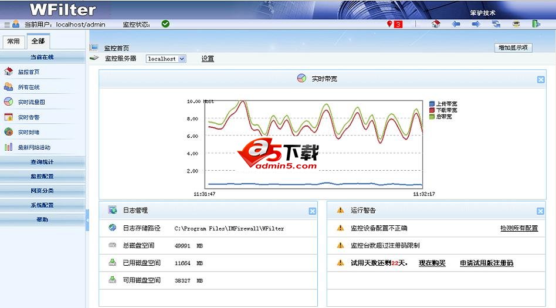Collapse the sidebar using the splitter handle
Screen dimensions: 556x308
click(87, 220)
